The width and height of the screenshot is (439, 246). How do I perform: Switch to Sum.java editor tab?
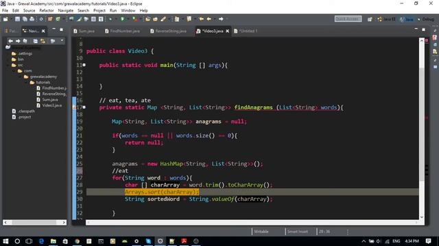click(x=84, y=31)
